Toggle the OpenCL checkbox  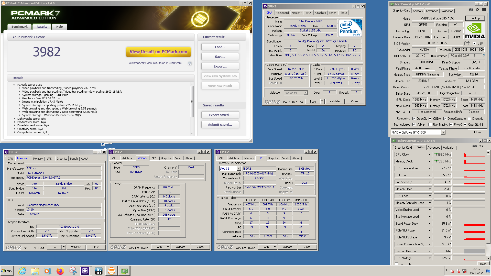414,118
